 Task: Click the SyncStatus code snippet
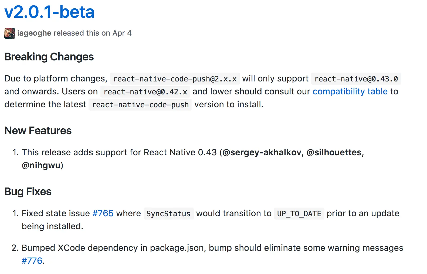point(168,214)
